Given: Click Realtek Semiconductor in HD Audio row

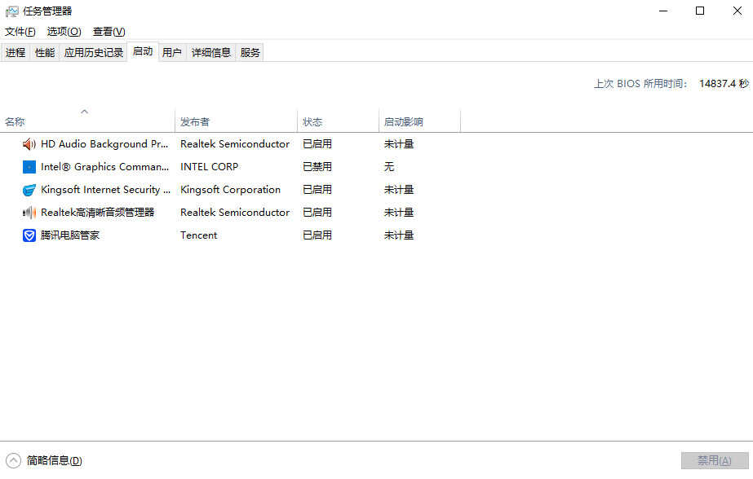Looking at the screenshot, I should 235,144.
